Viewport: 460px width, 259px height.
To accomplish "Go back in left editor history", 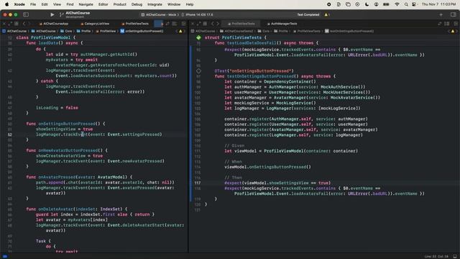I will tap(24, 24).
